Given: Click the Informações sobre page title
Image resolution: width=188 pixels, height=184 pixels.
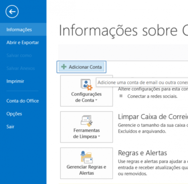Looking at the screenshot, I should 123,31.
